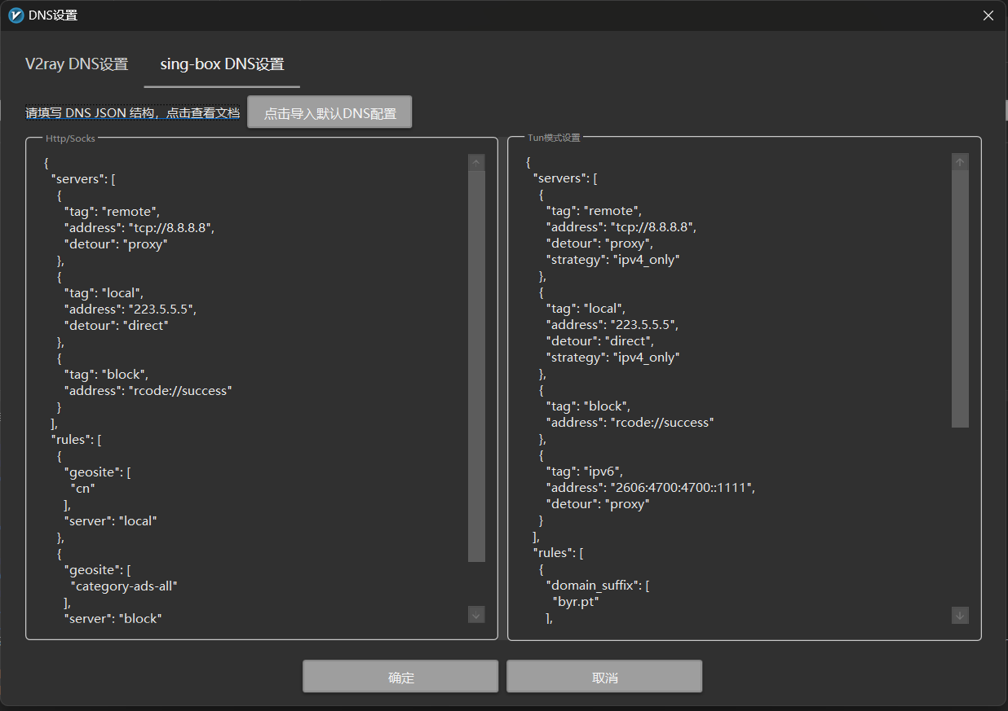
Task: Click "tag": "remote" line in Http/Socks editor
Action: [x=113, y=212]
